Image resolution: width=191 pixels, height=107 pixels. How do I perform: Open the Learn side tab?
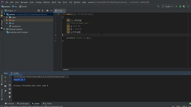pyautogui.click(x=1, y=13)
